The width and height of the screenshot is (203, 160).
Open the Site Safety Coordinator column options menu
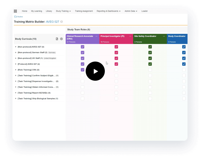tap(164, 36)
